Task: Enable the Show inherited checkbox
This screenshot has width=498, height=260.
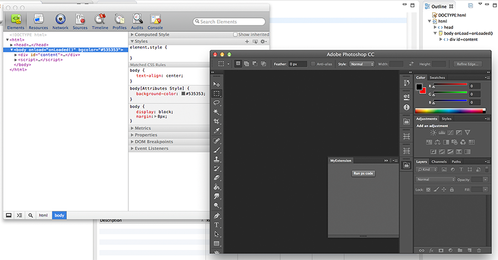Action: (235, 34)
